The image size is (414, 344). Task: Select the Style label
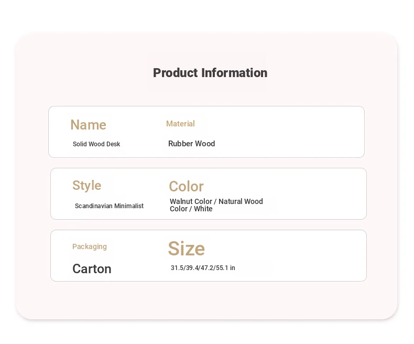pyautogui.click(x=87, y=186)
